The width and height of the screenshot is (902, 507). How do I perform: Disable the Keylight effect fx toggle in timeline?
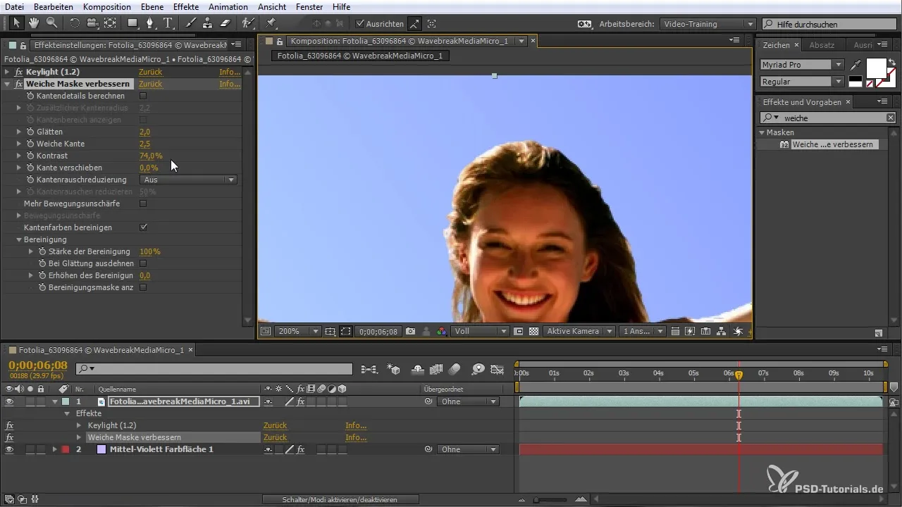tap(9, 425)
